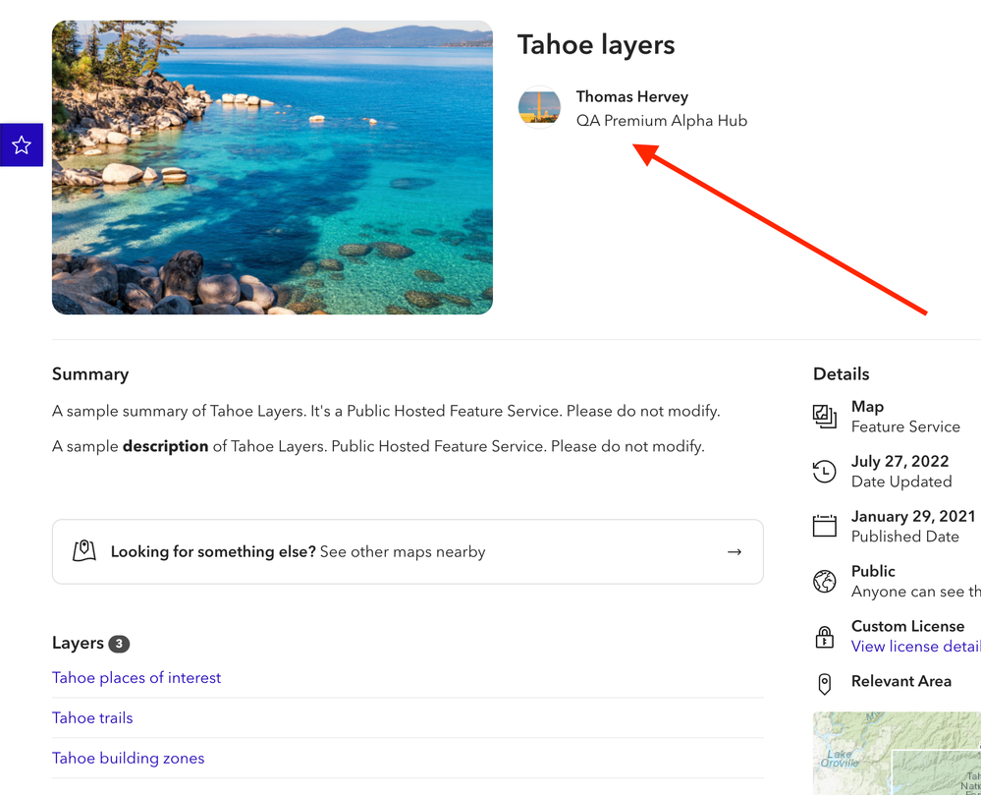Click the Date Updated clock icon
Viewport: 981px width, 795px height.
[825, 472]
